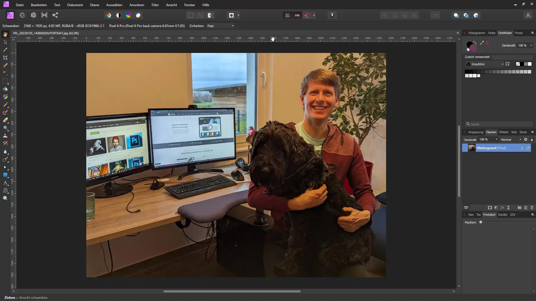Toggle visibility checkbox of Hintergrund layer

[528, 148]
